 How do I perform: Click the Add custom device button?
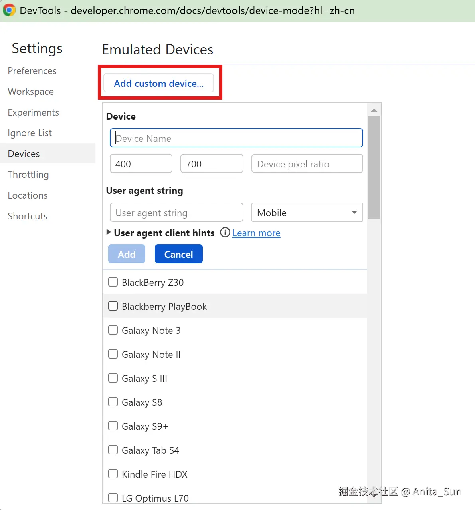pos(158,83)
